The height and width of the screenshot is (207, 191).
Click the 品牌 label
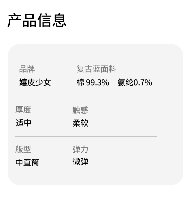[x=27, y=69]
